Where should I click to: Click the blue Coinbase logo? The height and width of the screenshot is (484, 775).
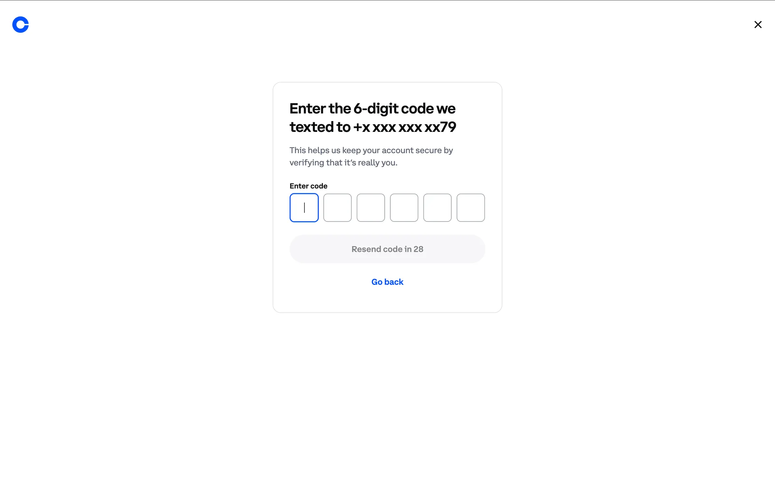tap(21, 25)
